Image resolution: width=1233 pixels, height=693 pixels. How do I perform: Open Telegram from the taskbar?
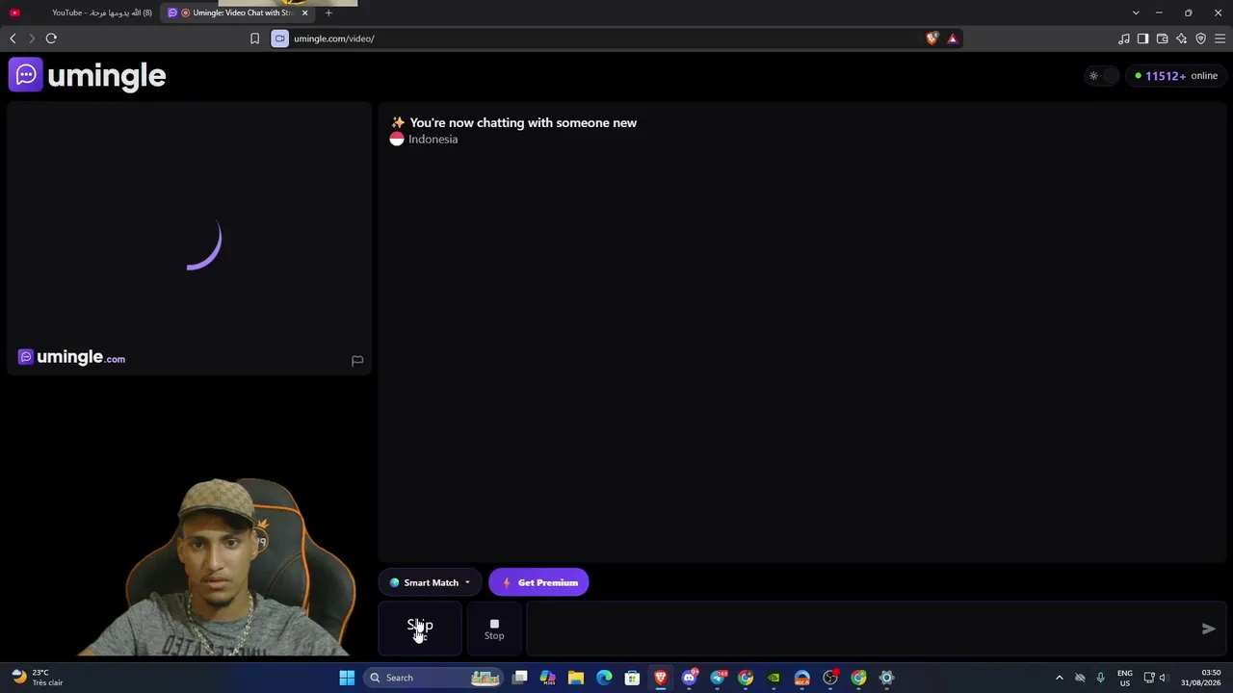coord(718,678)
